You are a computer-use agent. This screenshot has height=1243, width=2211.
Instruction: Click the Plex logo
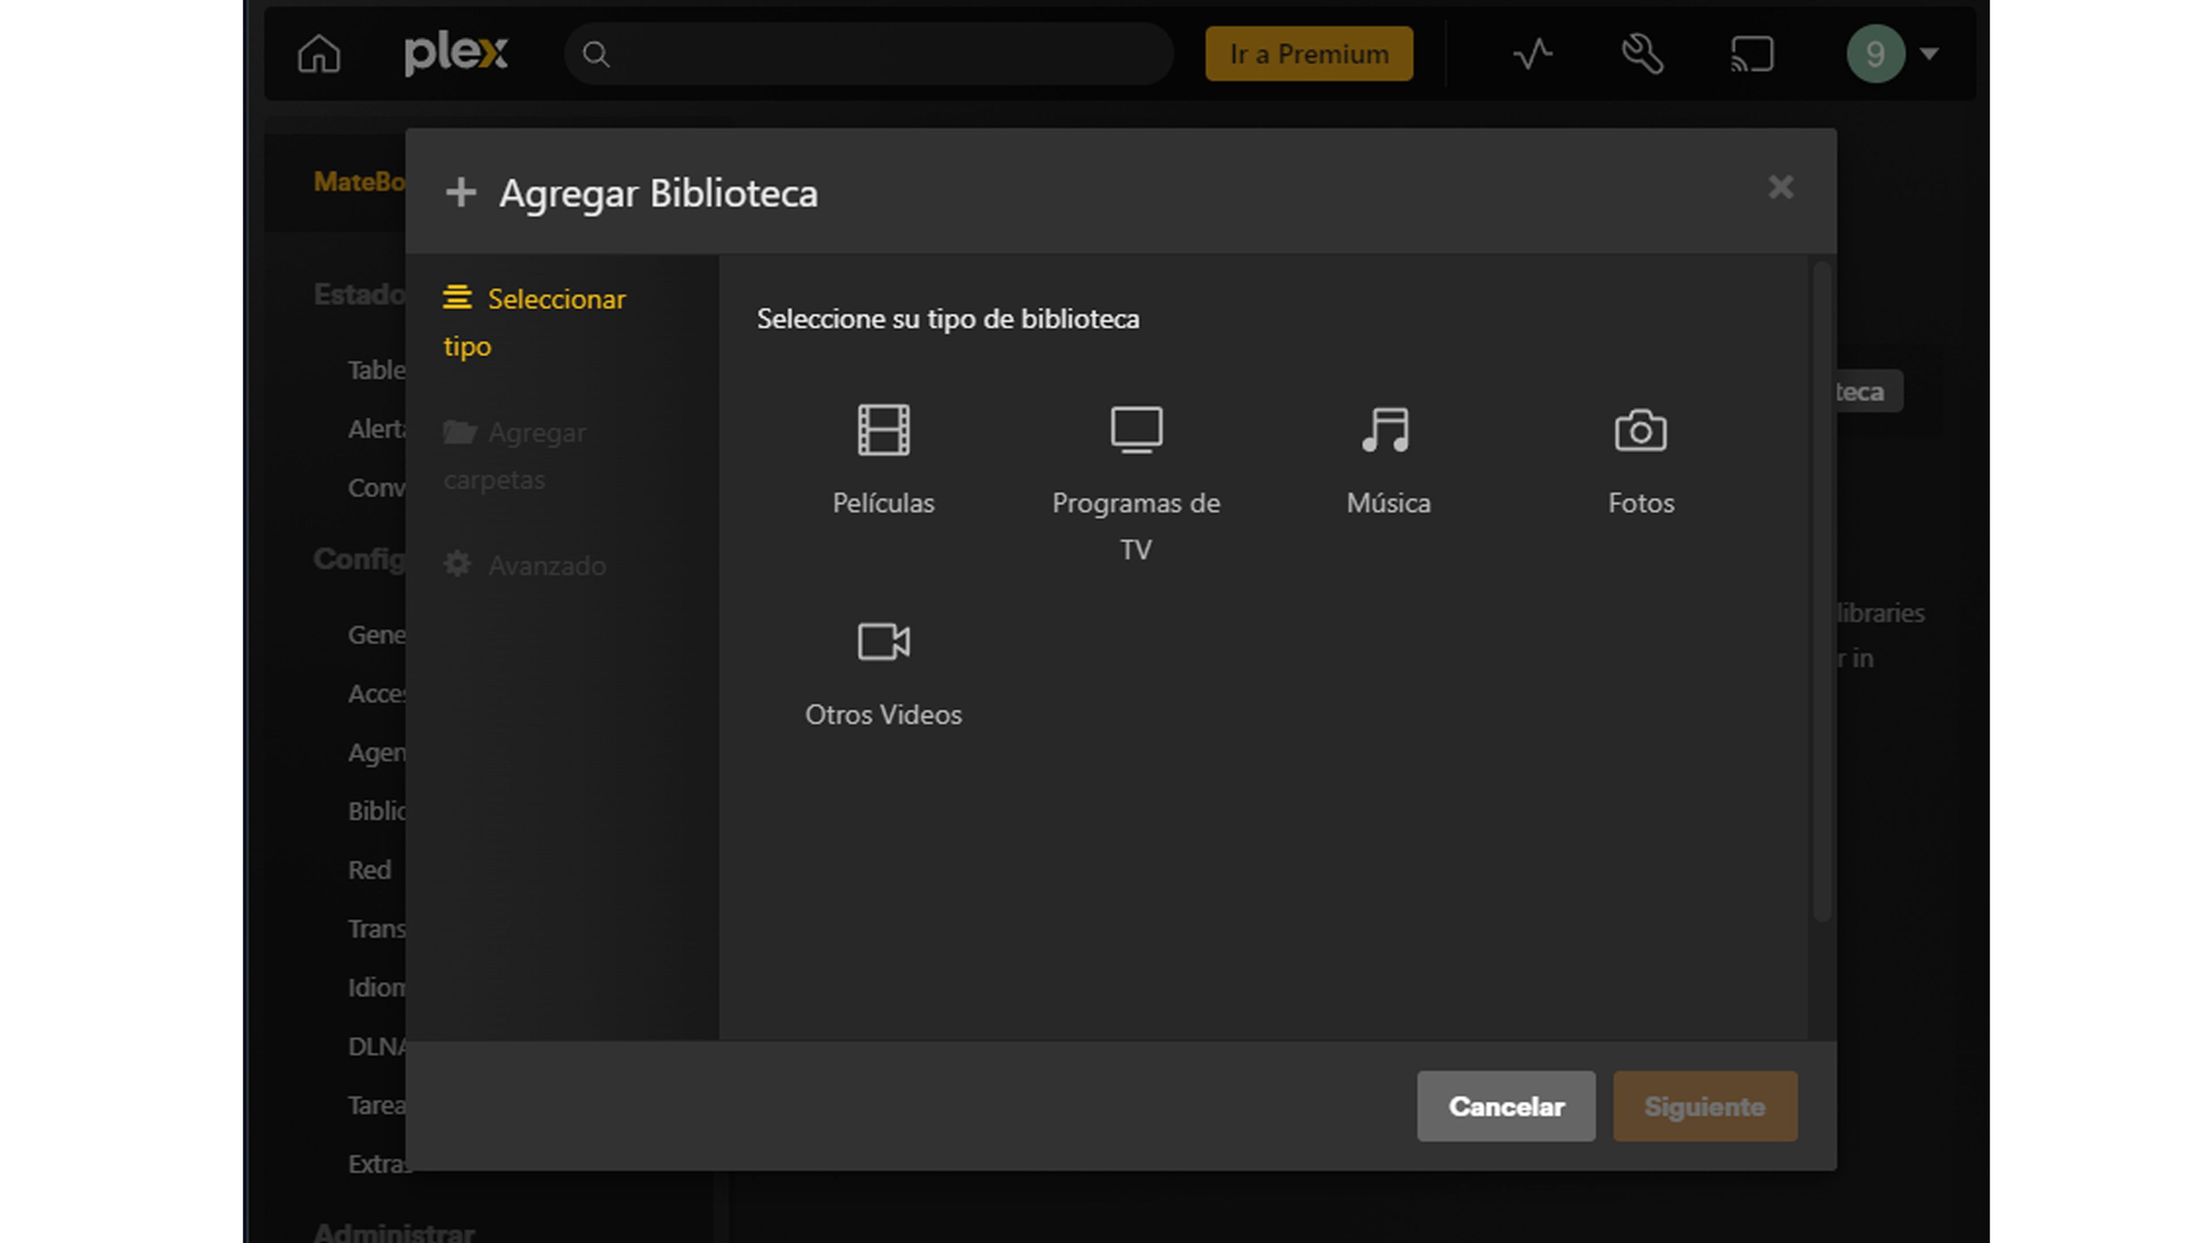point(456,54)
